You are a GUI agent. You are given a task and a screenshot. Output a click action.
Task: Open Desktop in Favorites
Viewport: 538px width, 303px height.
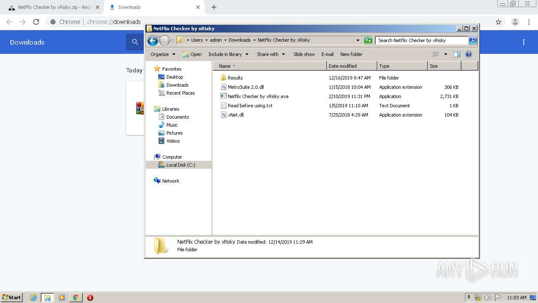coord(174,77)
